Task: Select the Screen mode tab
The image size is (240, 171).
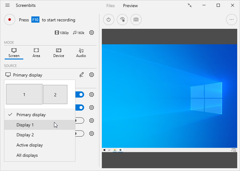Action: coord(14,53)
